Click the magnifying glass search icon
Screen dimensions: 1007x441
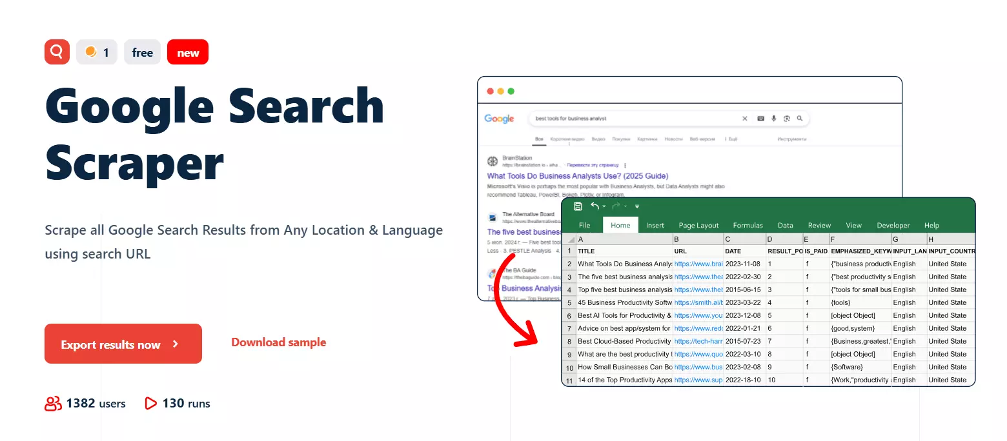pyautogui.click(x=799, y=118)
